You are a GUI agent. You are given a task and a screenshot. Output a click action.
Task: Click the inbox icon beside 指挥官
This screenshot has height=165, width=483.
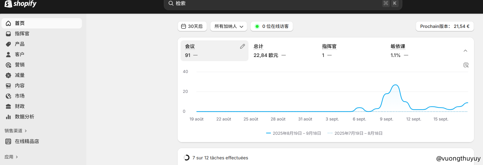pos(8,34)
